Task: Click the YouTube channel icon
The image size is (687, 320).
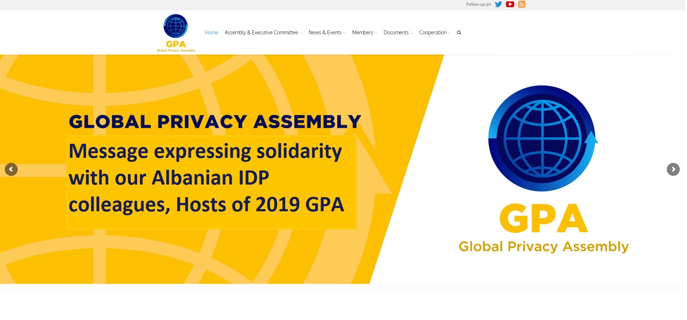Action: (510, 4)
